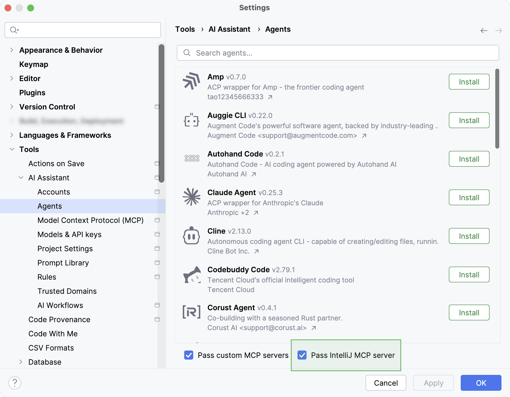Click the project-level icon beside Project Settings
The image size is (510, 397).
tap(157, 248)
